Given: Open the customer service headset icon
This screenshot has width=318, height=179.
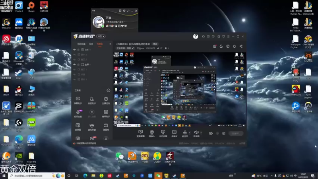Looking at the screenshot, I should 203,37.
